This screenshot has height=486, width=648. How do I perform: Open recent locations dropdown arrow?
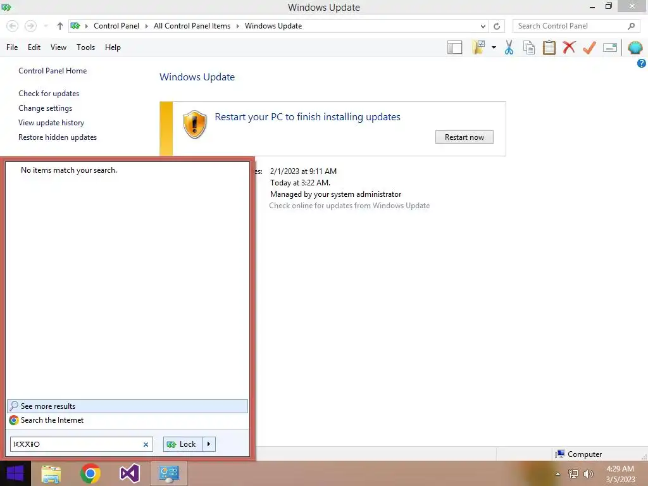pyautogui.click(x=46, y=26)
